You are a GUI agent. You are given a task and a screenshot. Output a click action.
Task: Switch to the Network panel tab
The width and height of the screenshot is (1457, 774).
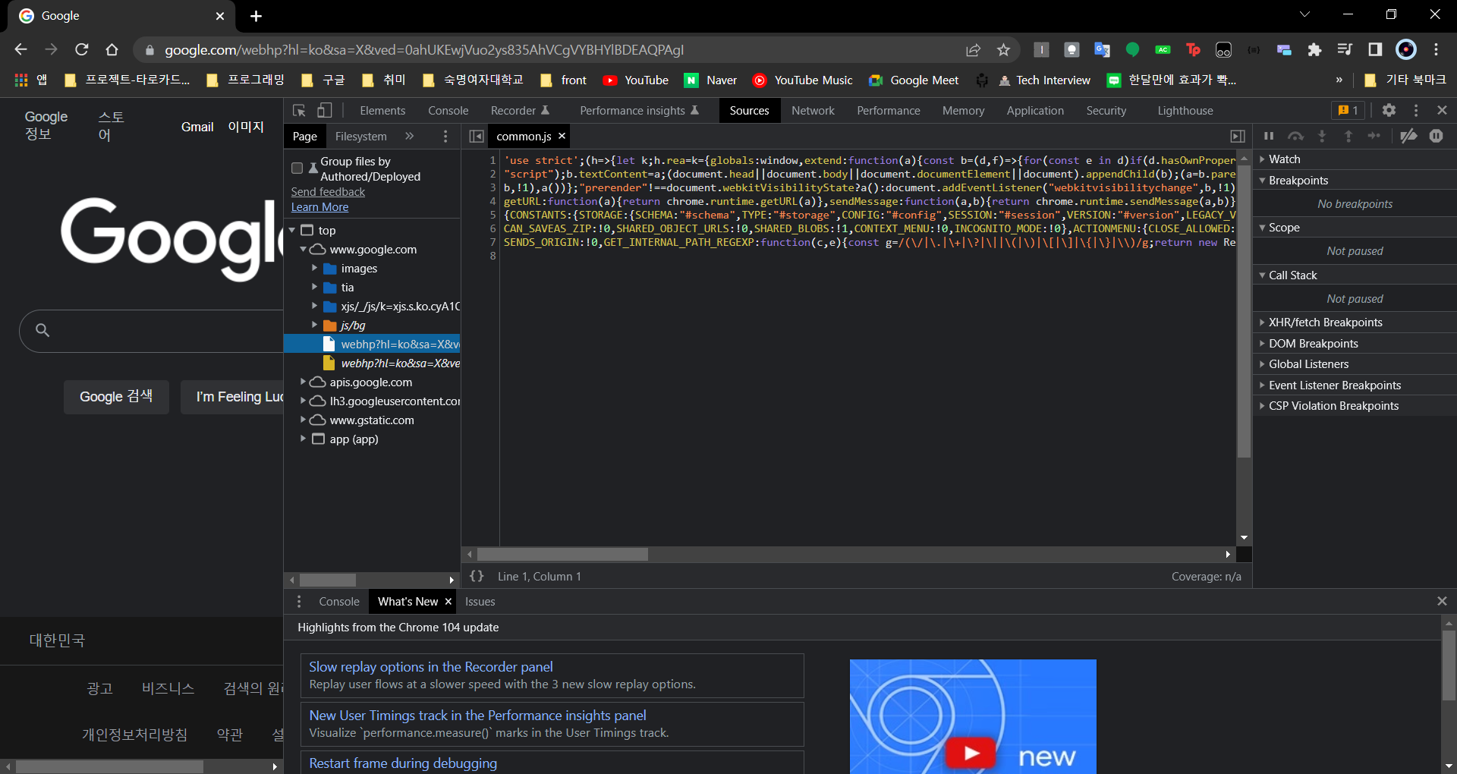click(x=813, y=111)
